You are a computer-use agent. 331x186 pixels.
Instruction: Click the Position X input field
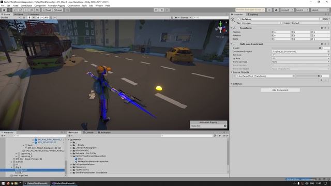(x=282, y=32)
